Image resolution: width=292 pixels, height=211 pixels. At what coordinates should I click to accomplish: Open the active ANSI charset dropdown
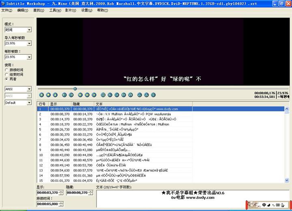point(29,89)
